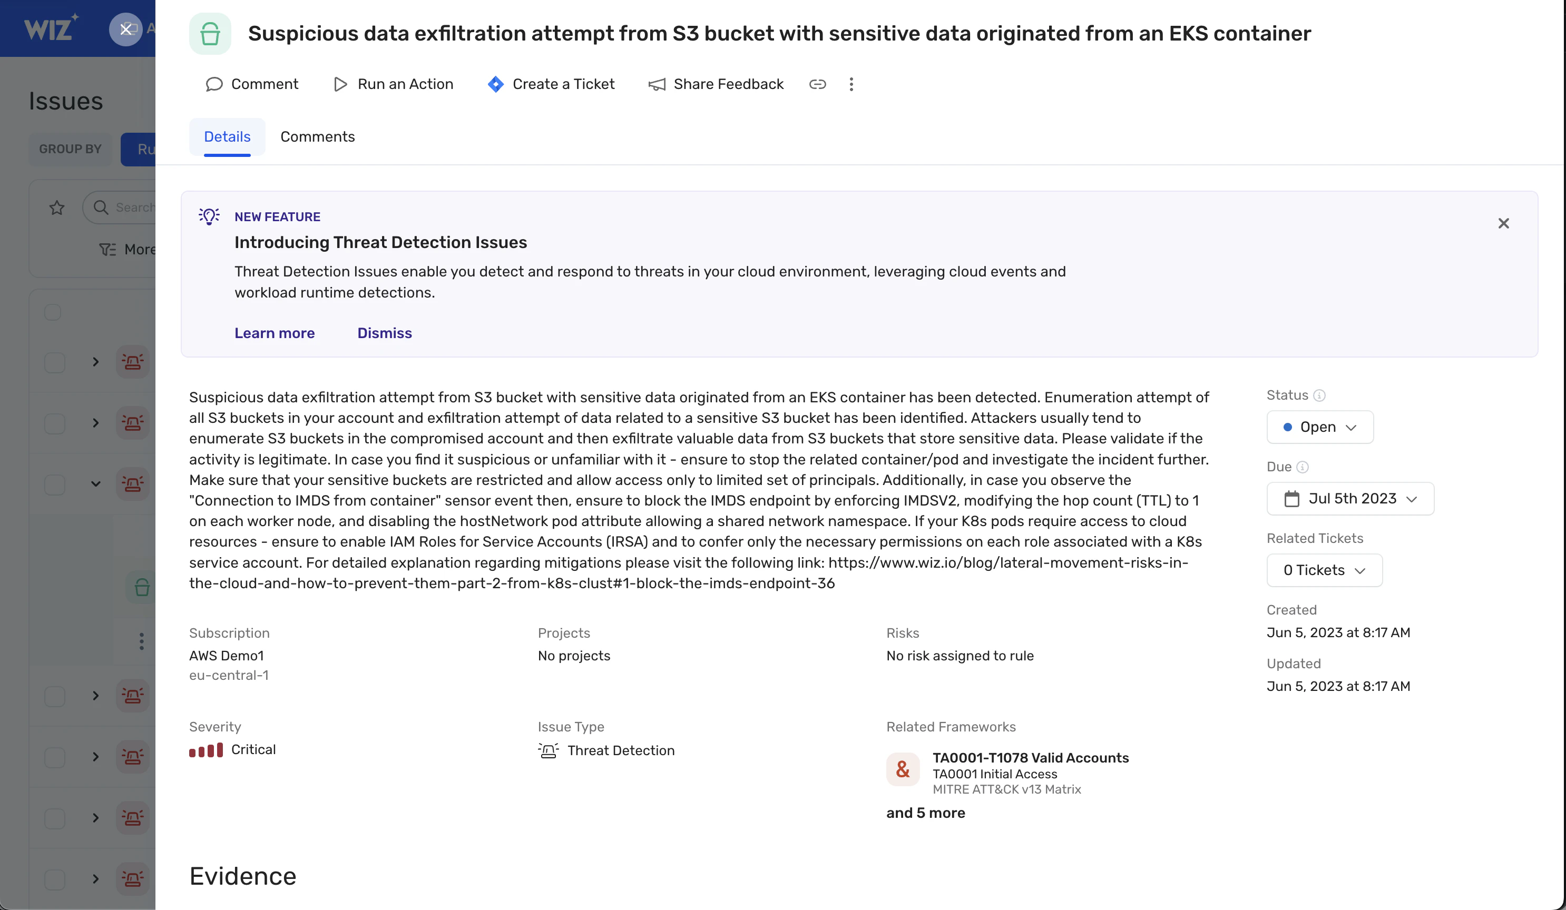1566x910 pixels.
Task: Click the copy link icon
Action: [x=818, y=84]
